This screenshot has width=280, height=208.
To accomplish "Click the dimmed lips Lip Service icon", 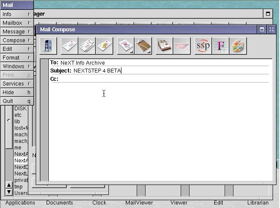I will 182,46.
